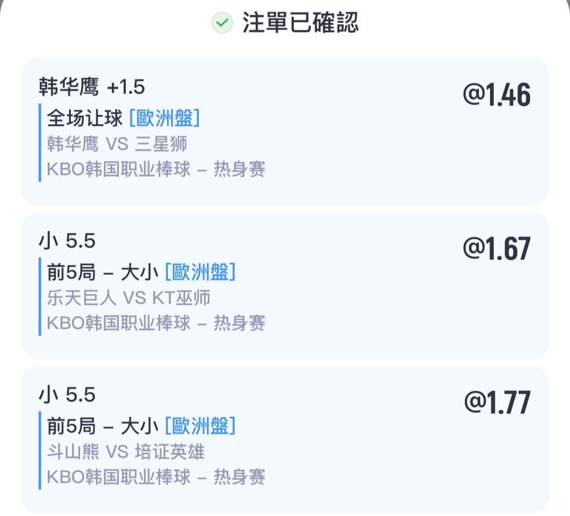The height and width of the screenshot is (516, 570).
Task: Open 歐洲盤 link in the 斗山熊 bet card
Action: coord(200,426)
